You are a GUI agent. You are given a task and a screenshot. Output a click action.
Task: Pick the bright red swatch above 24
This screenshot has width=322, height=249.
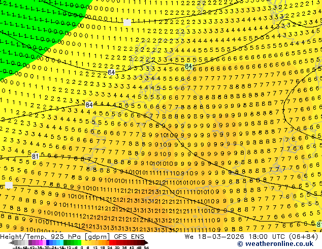click(x=111, y=243)
